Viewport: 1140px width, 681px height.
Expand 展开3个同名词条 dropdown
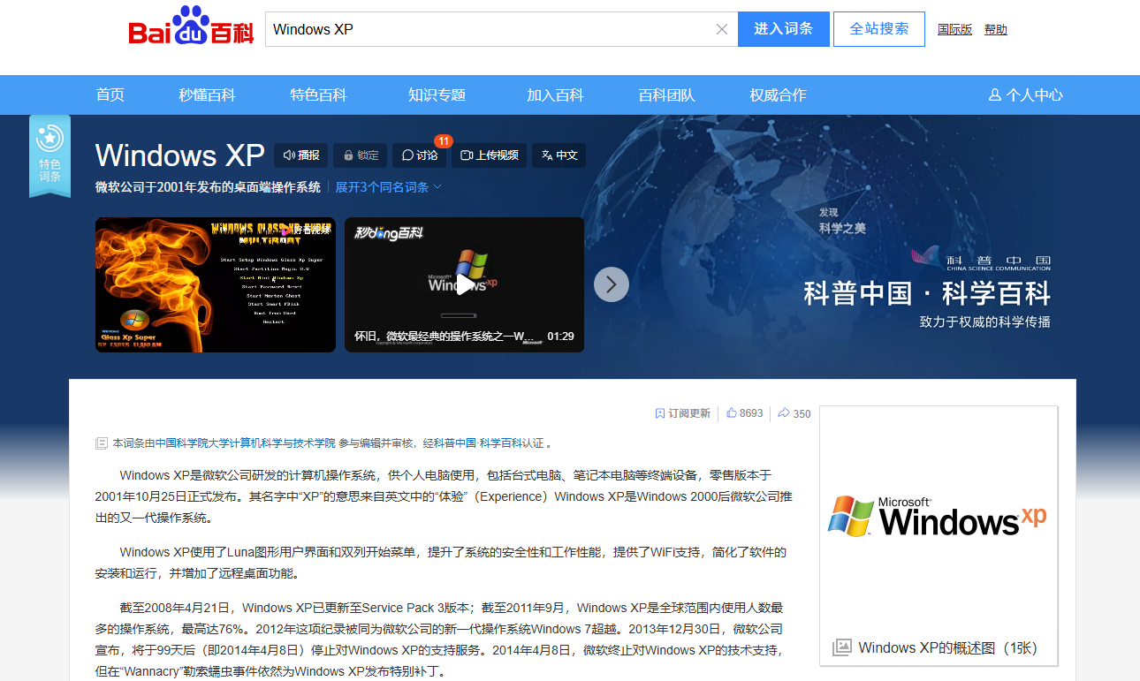coord(388,187)
